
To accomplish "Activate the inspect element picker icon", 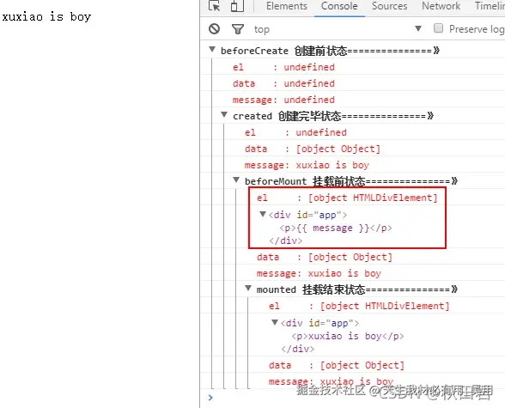I will pos(214,6).
